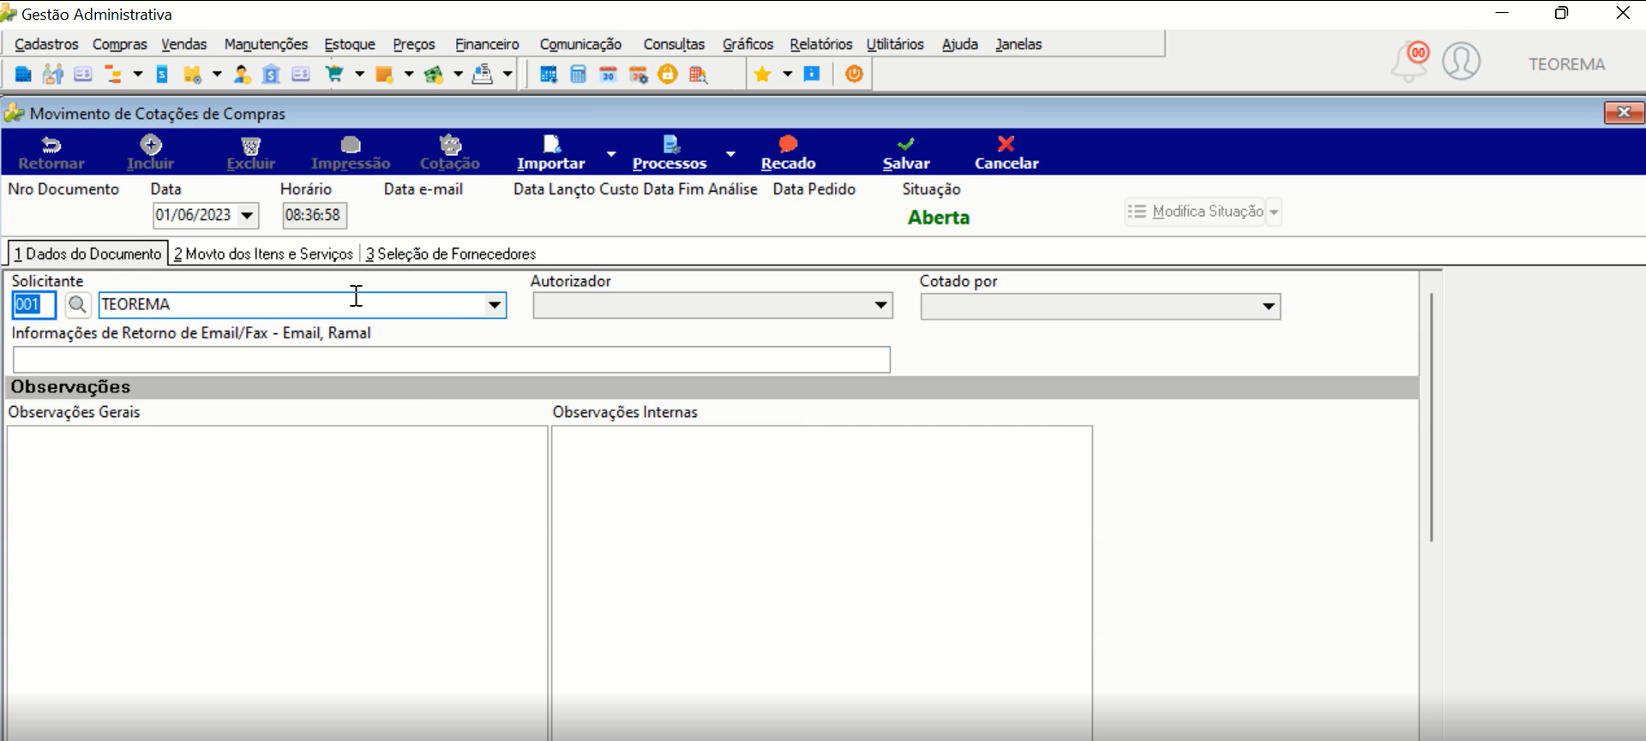Click the orange power icon in toolbar

pos(854,75)
